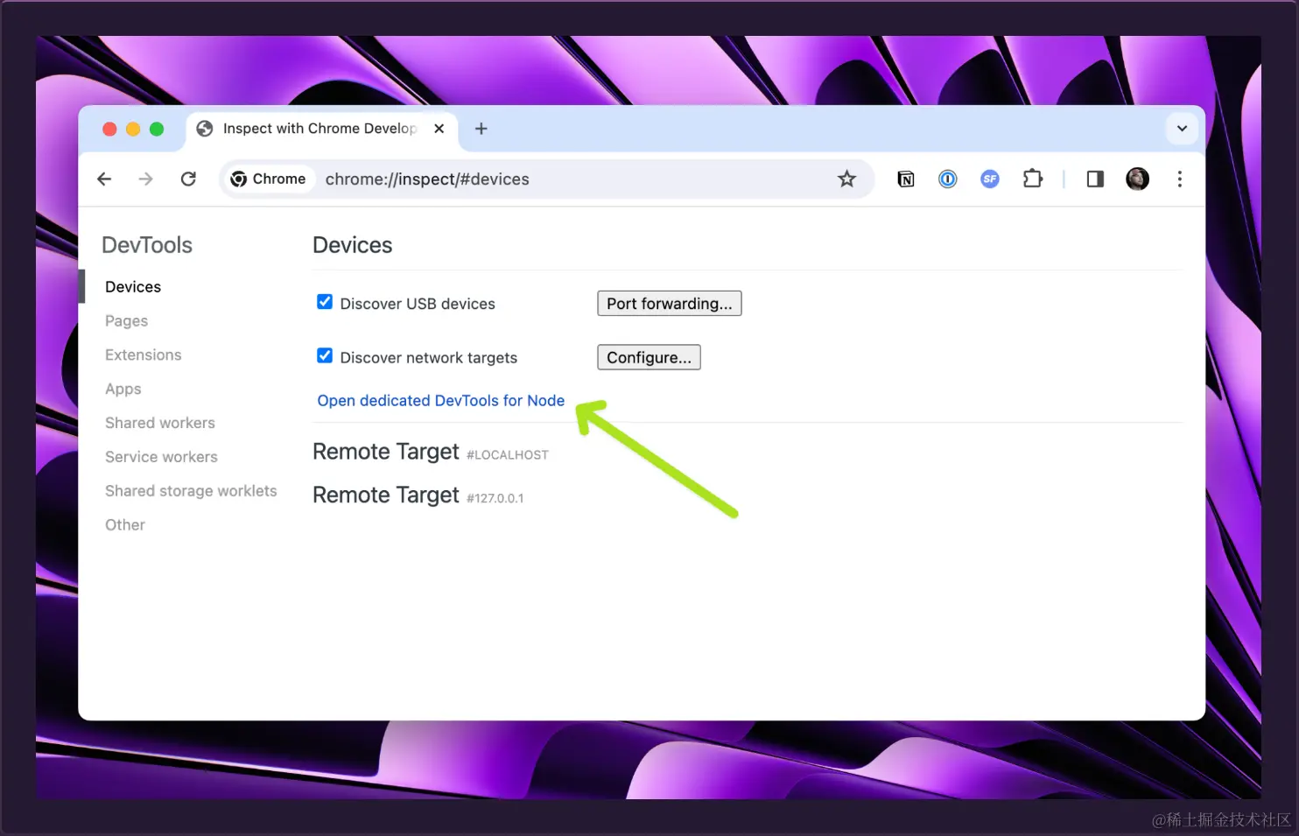The height and width of the screenshot is (836, 1299).
Task: Expand the tab search dropdown arrow
Action: coord(1182,129)
